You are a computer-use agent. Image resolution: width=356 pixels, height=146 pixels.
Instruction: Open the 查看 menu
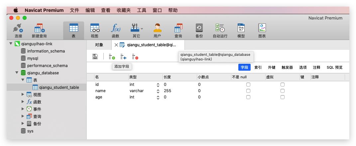[106, 10]
